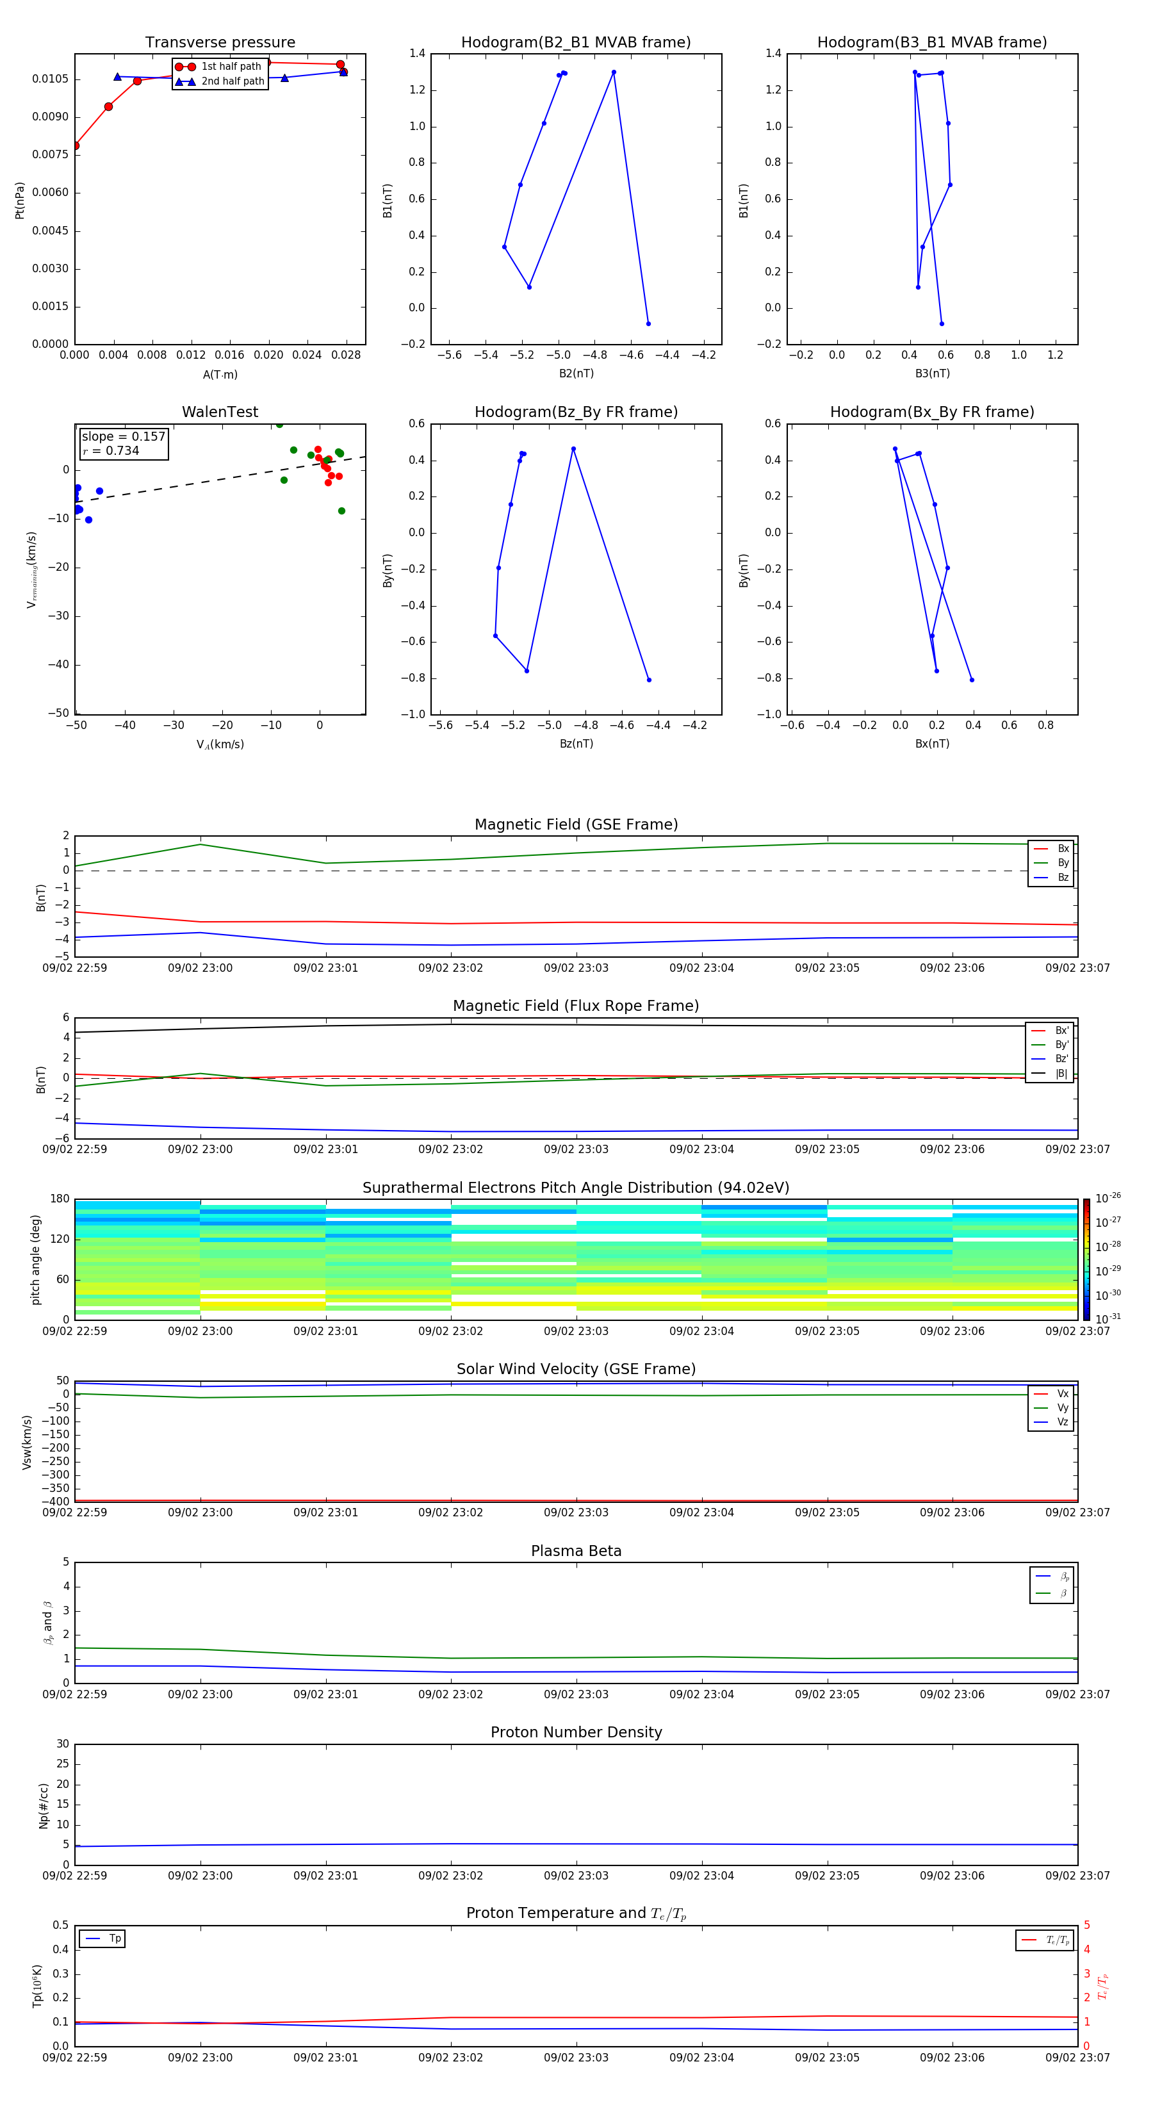Click the beta_p legend entry
Image resolution: width=1153 pixels, height=2114 pixels.
(x=1052, y=1577)
